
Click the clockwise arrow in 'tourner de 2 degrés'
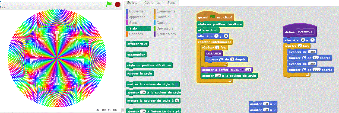(x=221, y=59)
